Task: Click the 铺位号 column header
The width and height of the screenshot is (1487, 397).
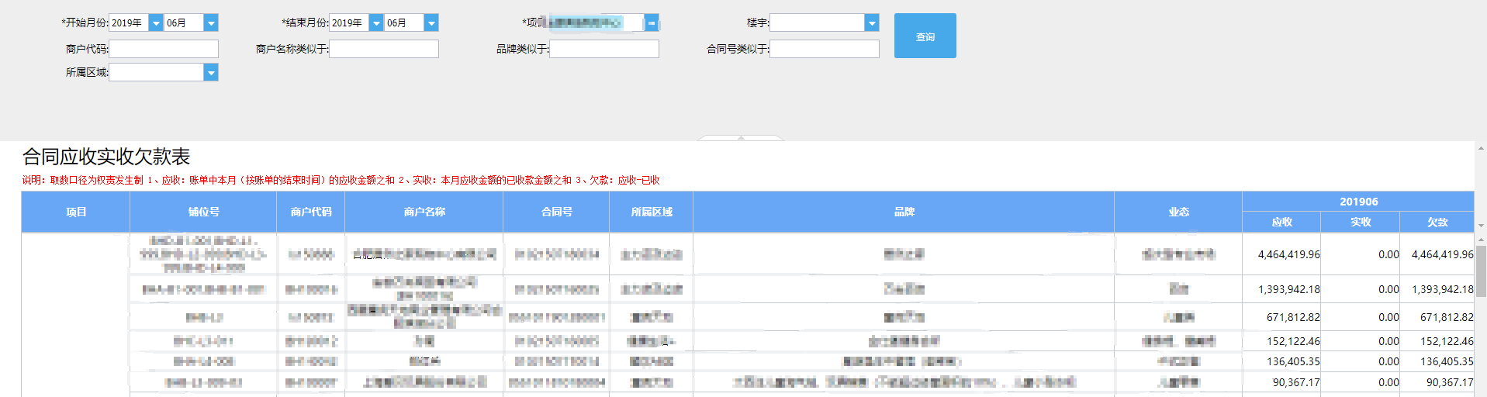Action: [x=203, y=212]
